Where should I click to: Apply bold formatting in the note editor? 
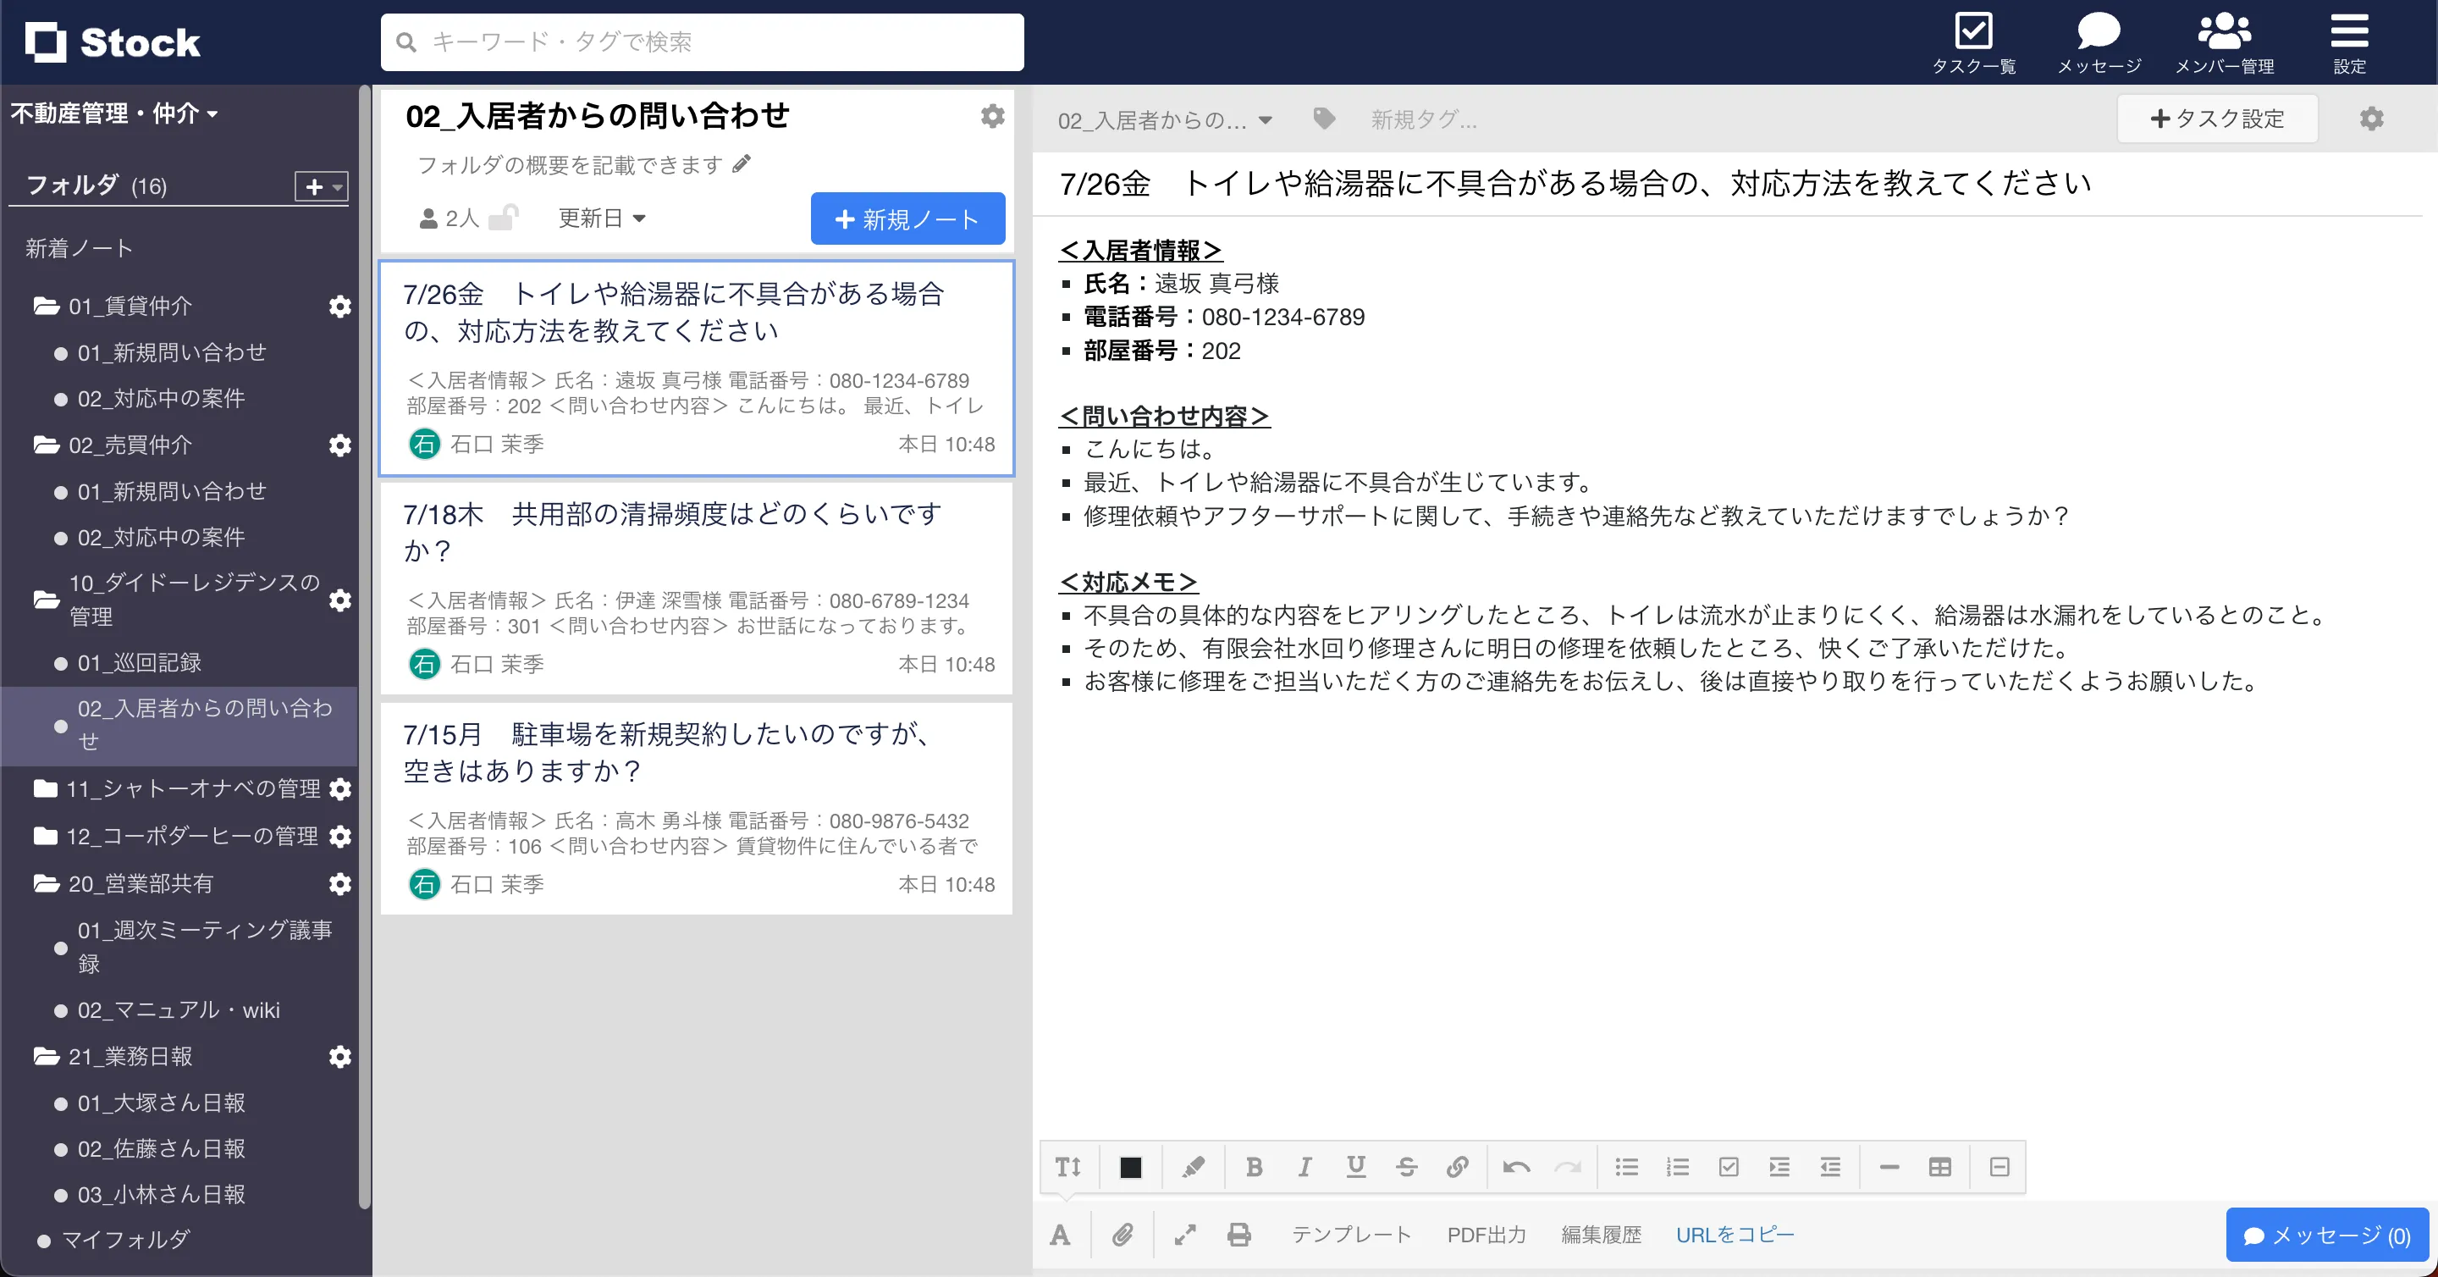1254,1167
